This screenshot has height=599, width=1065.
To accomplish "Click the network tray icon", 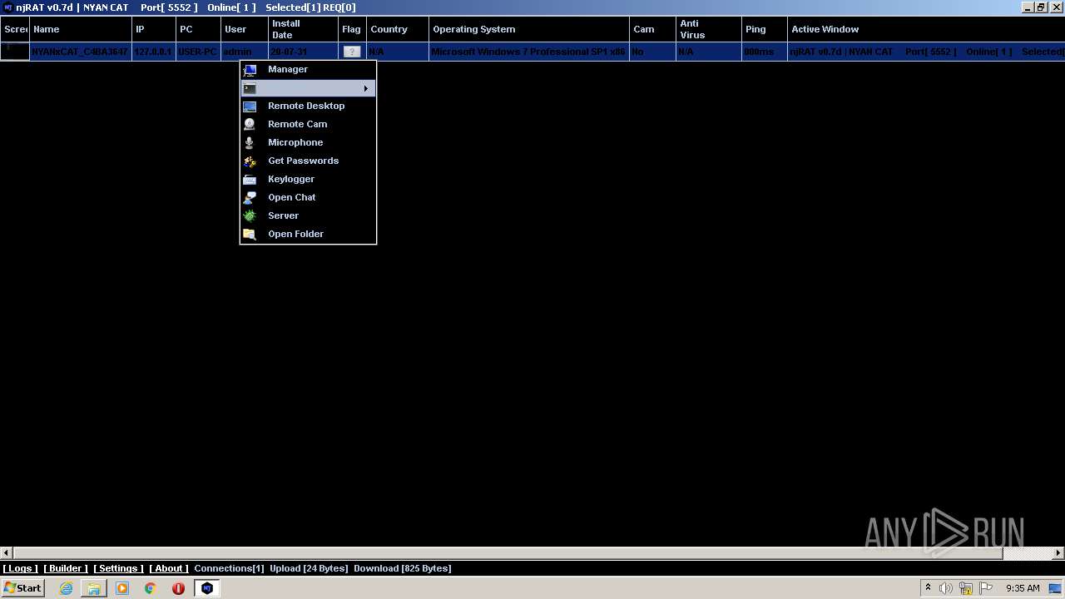I will coord(966,588).
